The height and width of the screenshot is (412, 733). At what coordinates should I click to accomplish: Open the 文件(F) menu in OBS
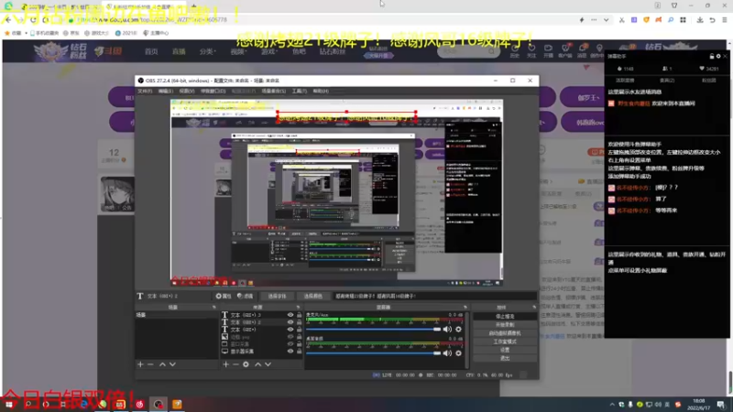pos(145,91)
